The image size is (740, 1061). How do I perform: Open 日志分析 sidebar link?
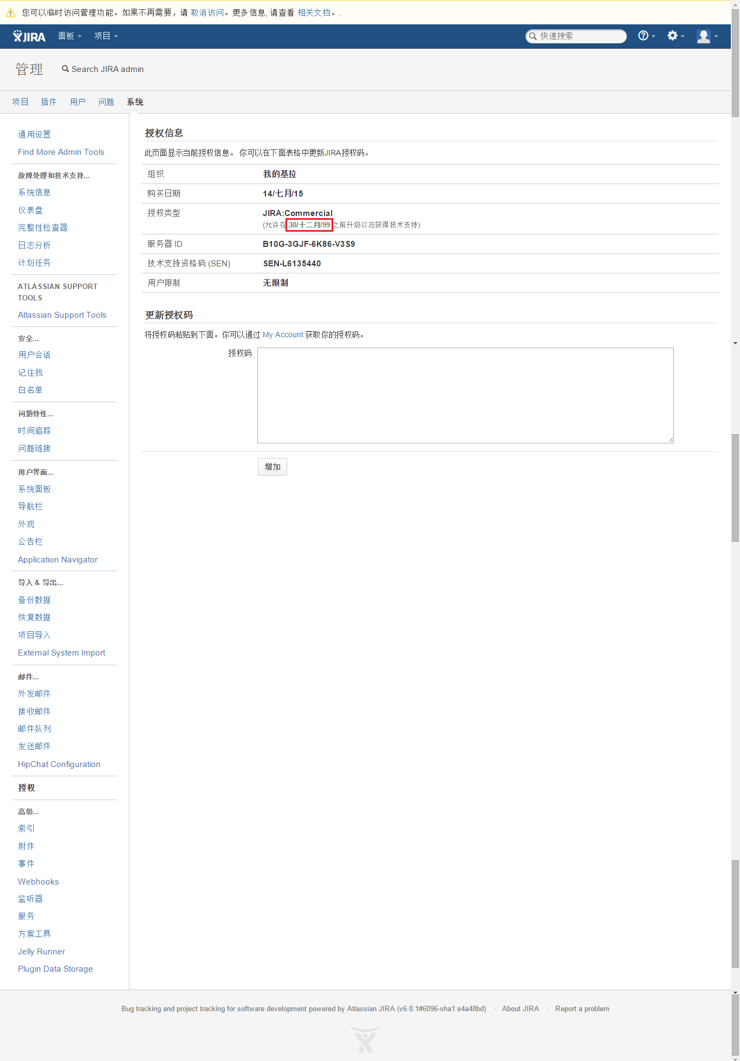pyautogui.click(x=34, y=245)
